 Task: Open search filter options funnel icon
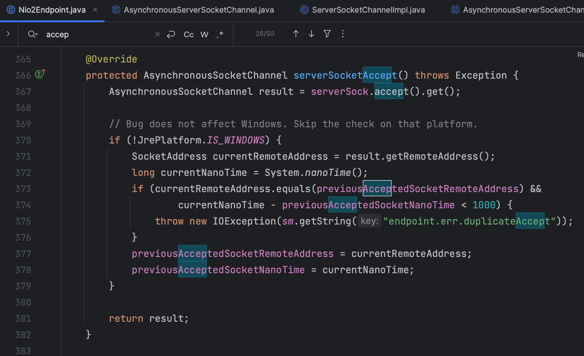tap(327, 34)
